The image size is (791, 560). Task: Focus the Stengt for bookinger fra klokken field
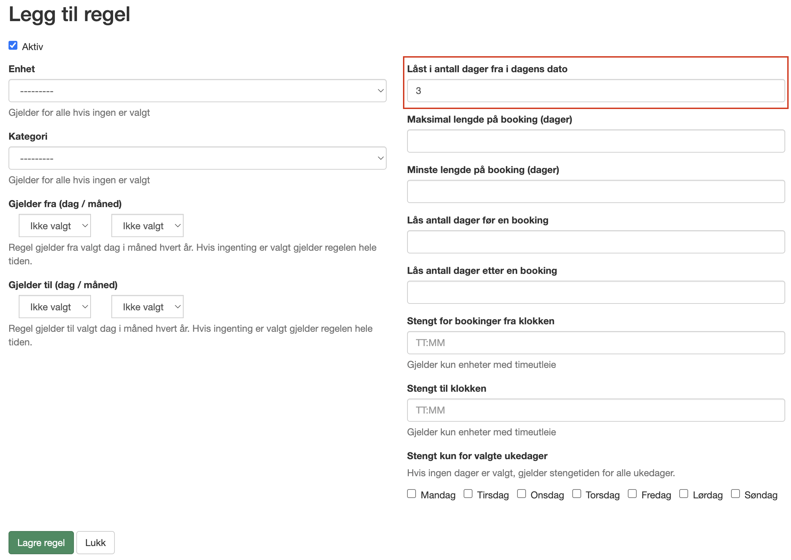tap(596, 343)
